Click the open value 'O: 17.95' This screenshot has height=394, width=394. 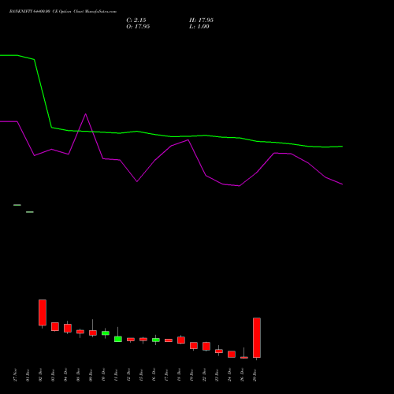[138, 27]
